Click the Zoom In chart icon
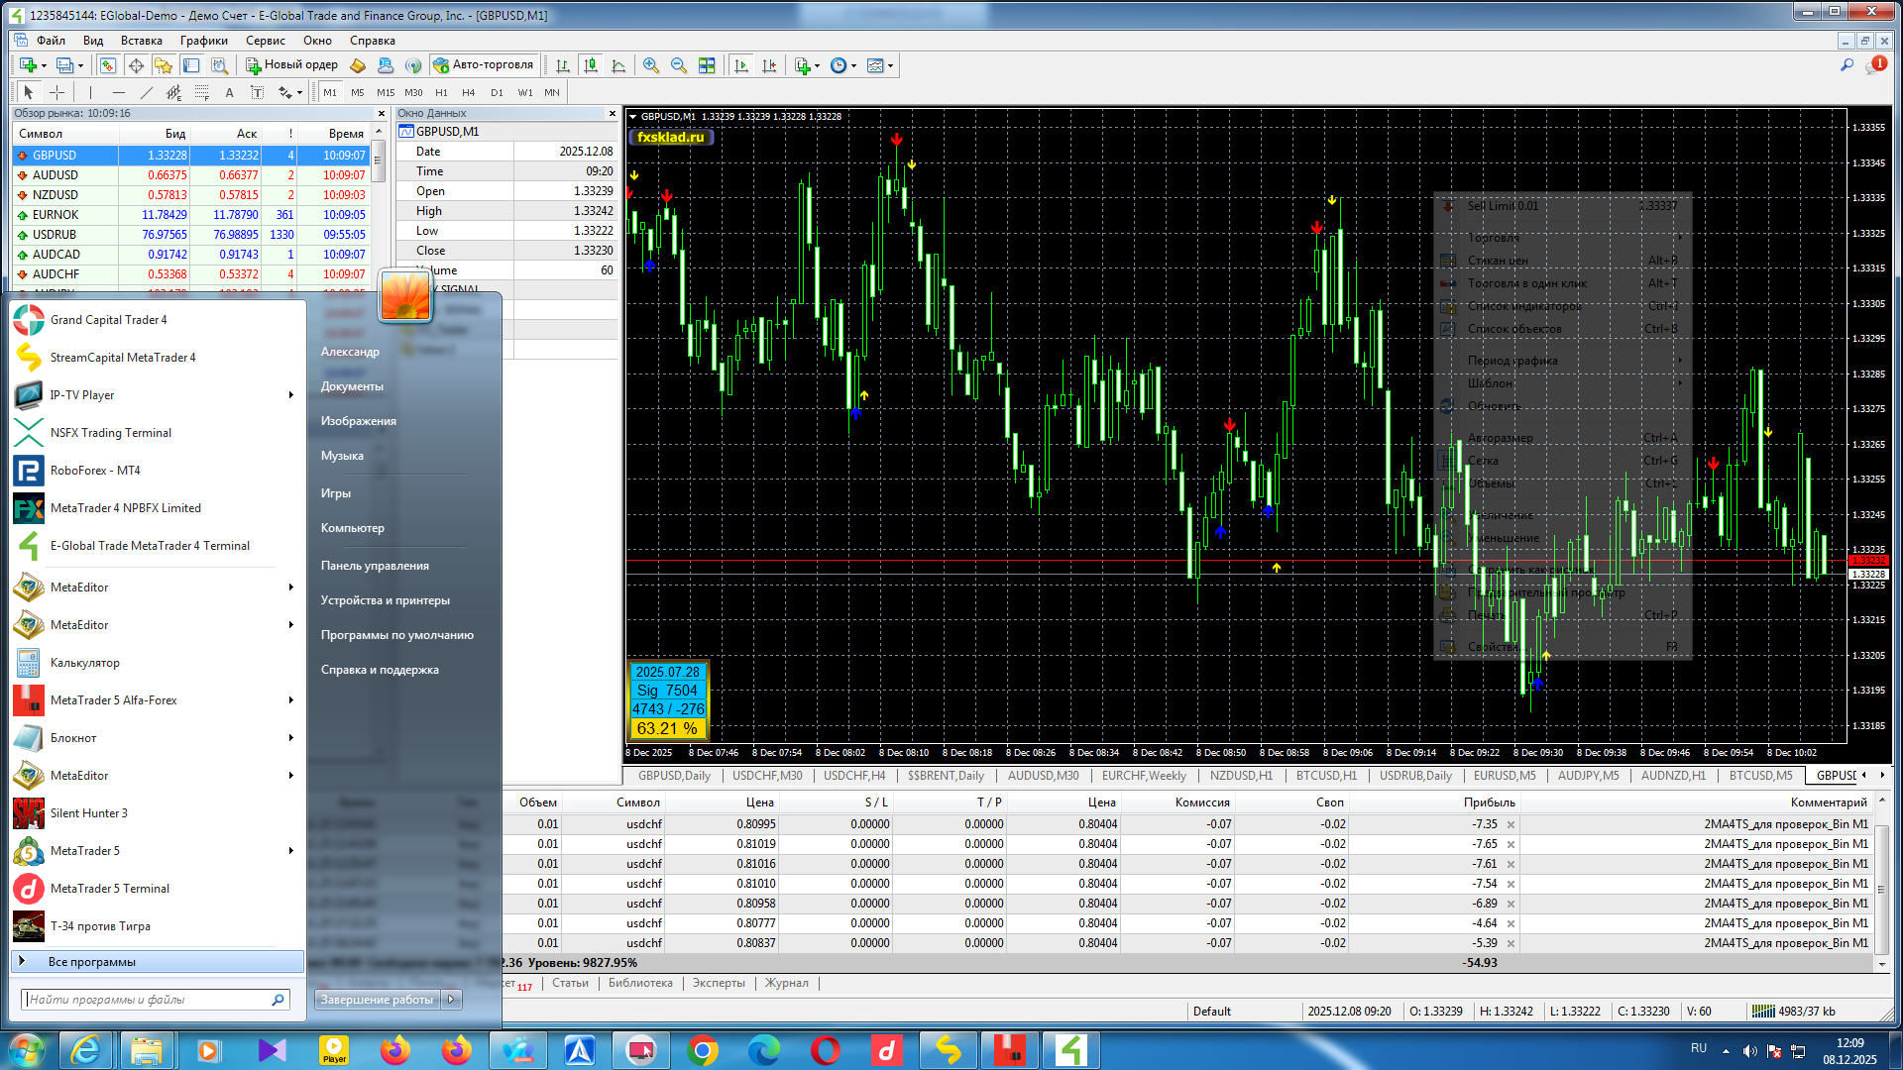Screen dimensions: 1903x1070 [651, 65]
